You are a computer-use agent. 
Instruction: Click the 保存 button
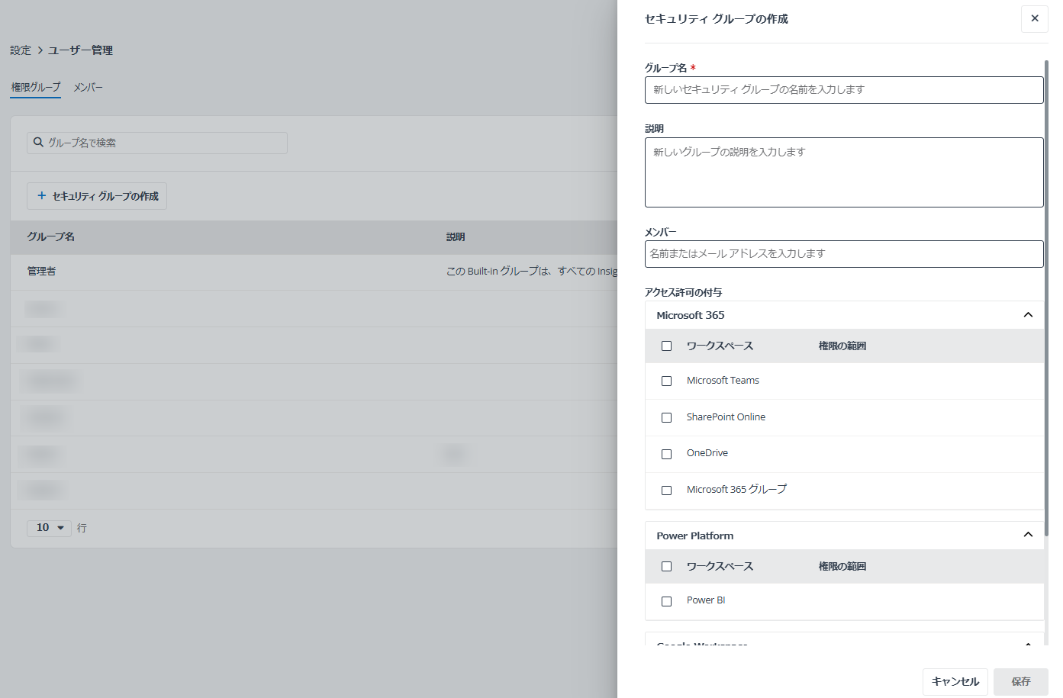point(1021,682)
